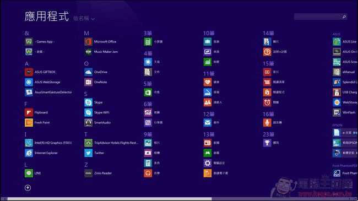Launch OneNote
The height and width of the screenshot is (201, 358).
[96, 82]
